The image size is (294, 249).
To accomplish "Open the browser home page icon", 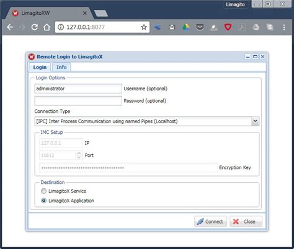I will coord(47,27).
